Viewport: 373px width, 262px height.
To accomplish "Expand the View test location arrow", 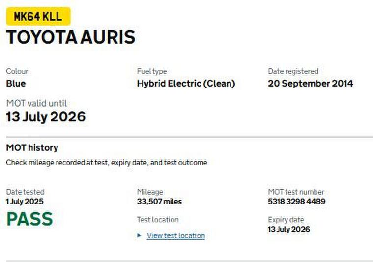I will pos(140,236).
